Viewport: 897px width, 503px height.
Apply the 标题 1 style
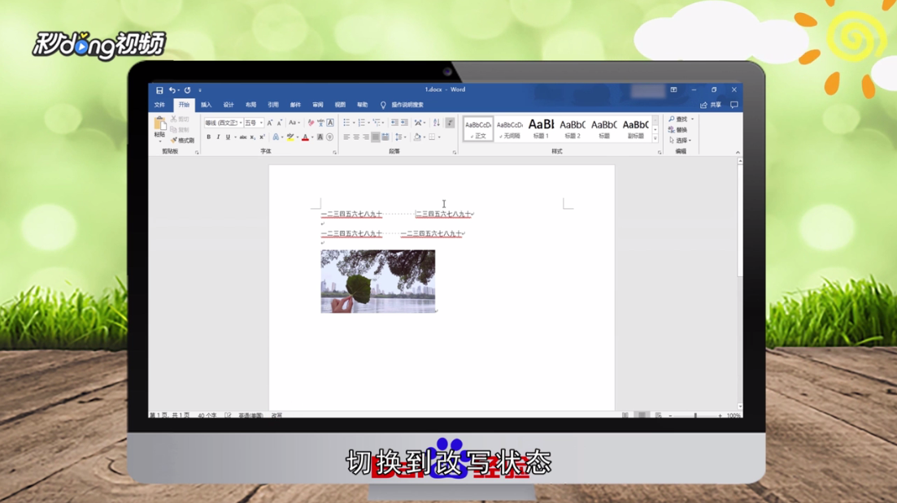click(x=539, y=130)
